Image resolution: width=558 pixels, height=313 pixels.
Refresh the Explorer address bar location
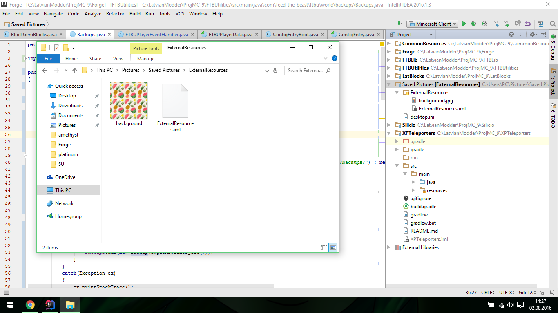pos(275,71)
